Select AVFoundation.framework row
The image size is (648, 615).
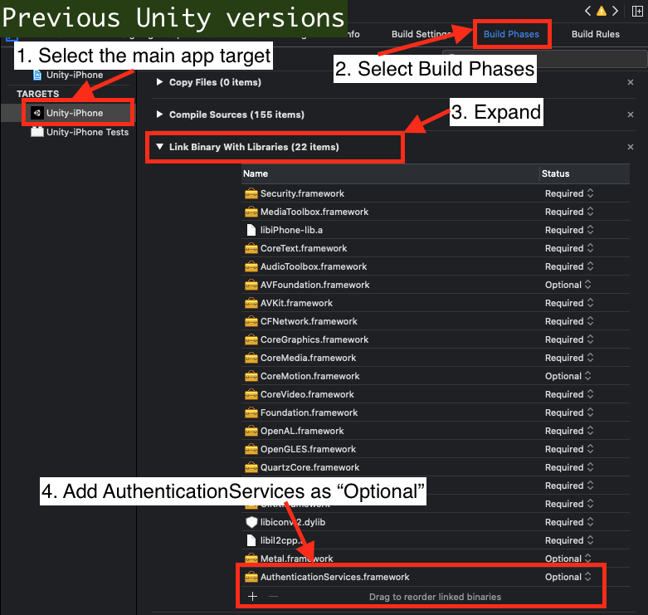click(436, 285)
